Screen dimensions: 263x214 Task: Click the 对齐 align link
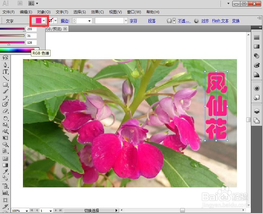tap(205, 21)
